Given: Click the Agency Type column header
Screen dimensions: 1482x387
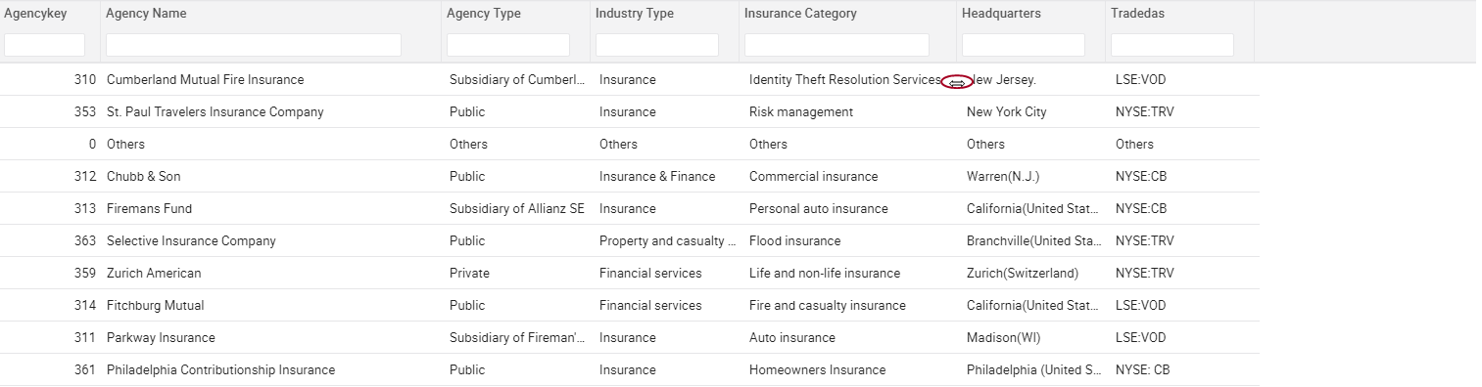Looking at the screenshot, I should pyautogui.click(x=484, y=14).
